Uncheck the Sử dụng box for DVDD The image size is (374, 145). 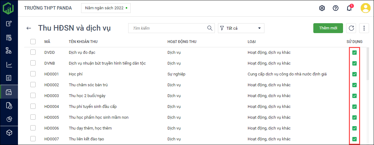(x=354, y=53)
